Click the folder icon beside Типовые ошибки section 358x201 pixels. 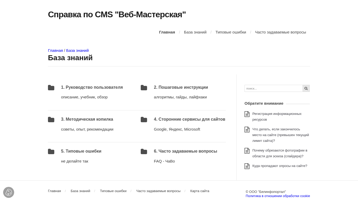[x=51, y=152]
